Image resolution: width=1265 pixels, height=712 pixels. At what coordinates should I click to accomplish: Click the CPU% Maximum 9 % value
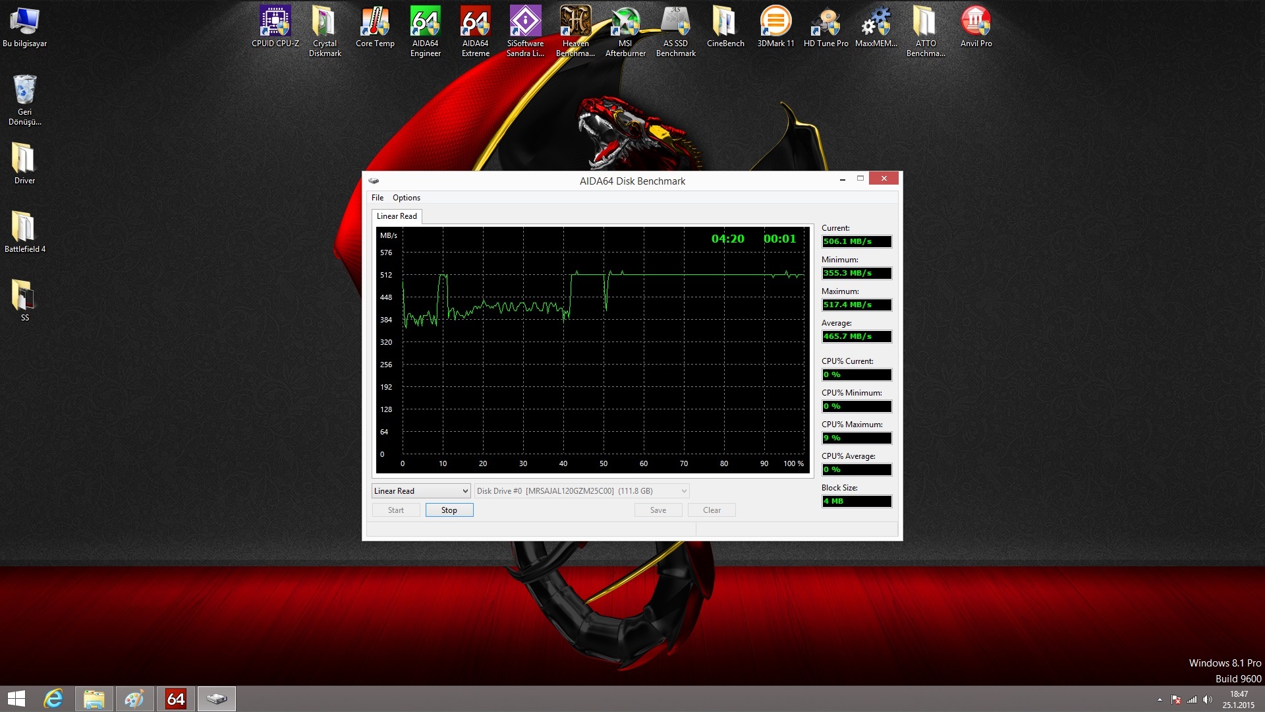pyautogui.click(x=857, y=438)
